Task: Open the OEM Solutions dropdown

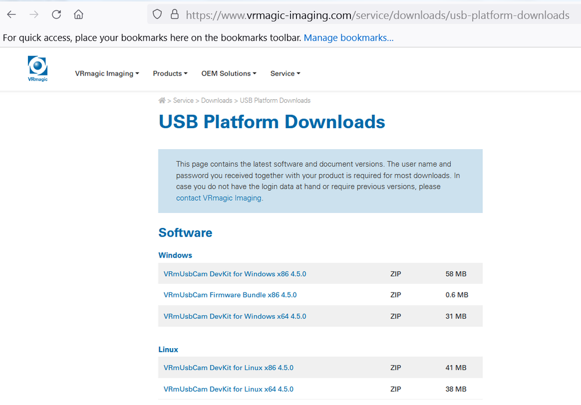Action: pos(228,73)
